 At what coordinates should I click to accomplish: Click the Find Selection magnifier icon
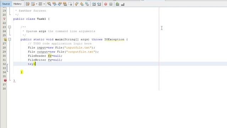(49, 4)
